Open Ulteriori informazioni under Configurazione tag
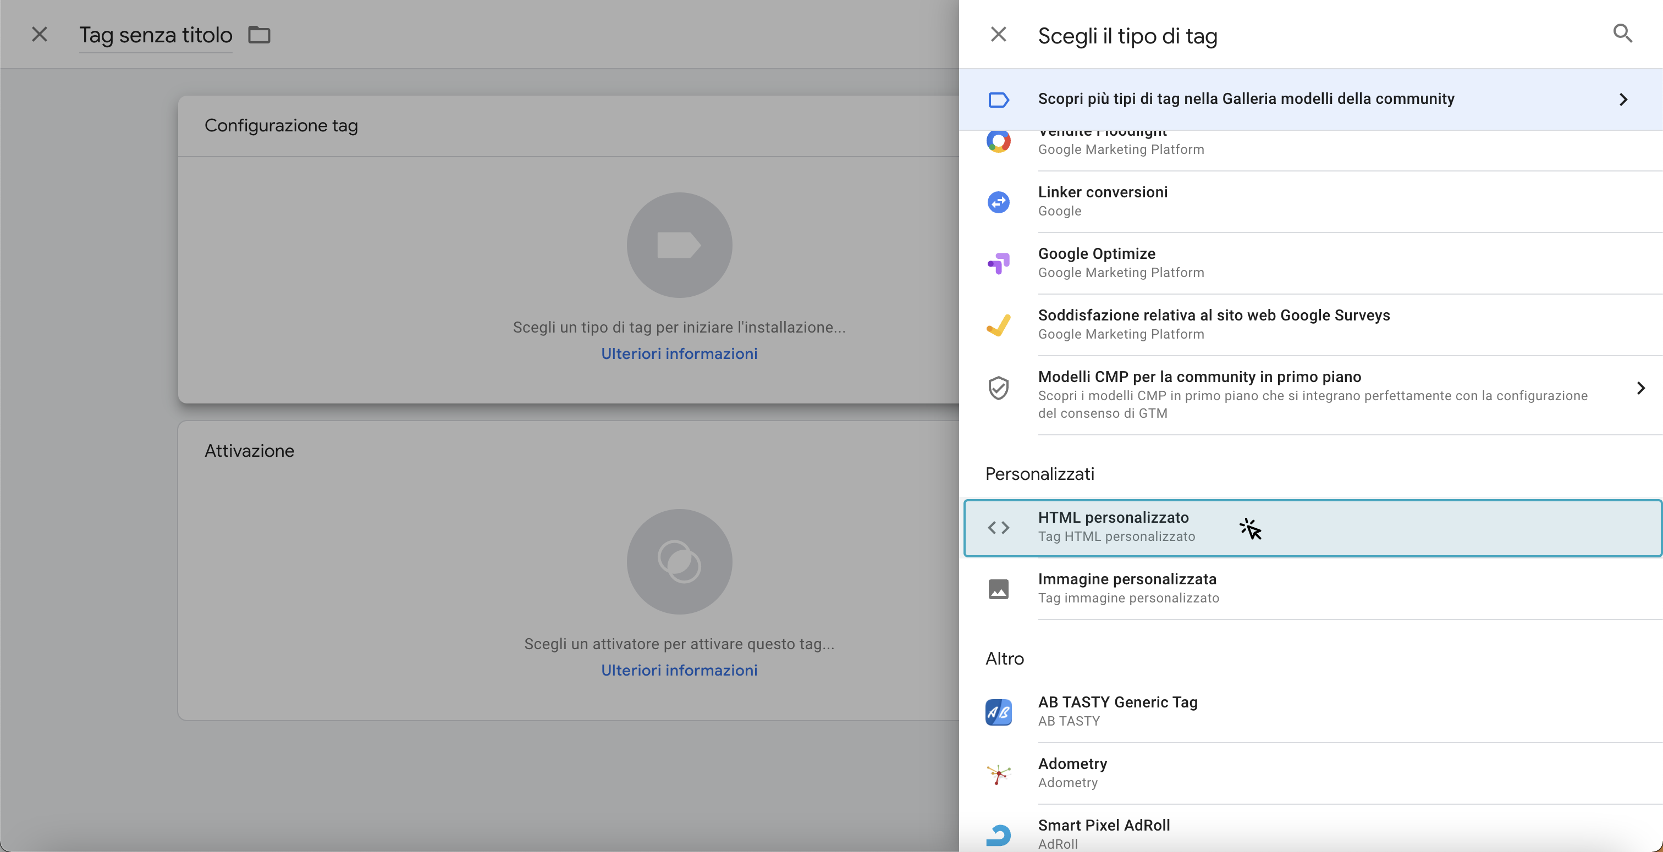1663x852 pixels. click(679, 353)
